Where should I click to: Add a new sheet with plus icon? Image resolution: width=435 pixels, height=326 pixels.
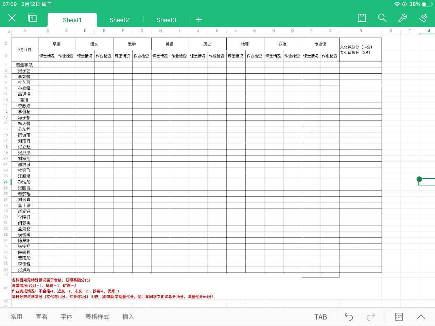[x=199, y=20]
